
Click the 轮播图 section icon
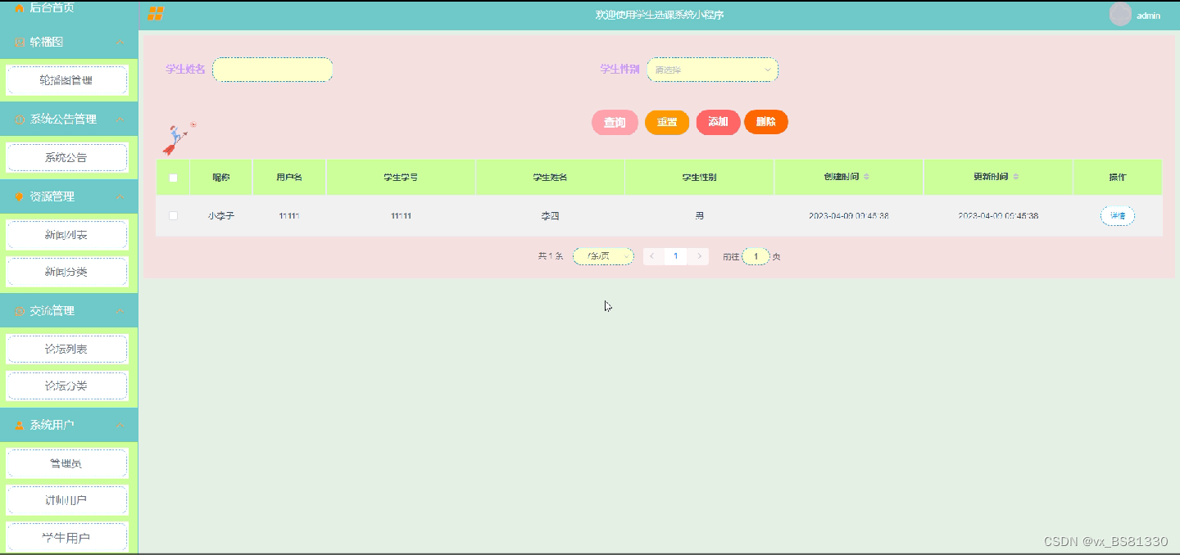coord(20,42)
